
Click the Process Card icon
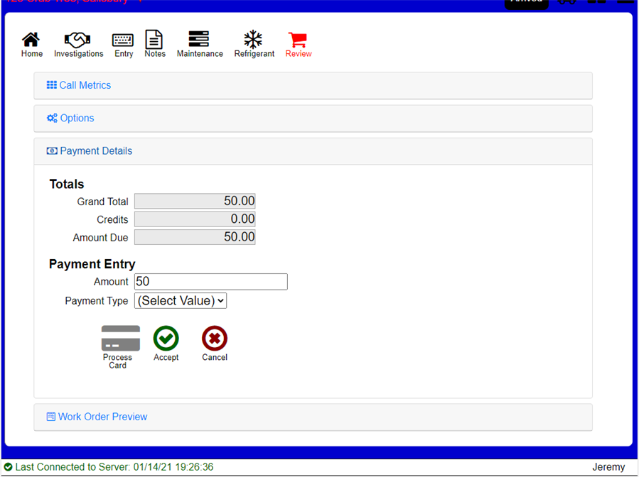tap(120, 339)
